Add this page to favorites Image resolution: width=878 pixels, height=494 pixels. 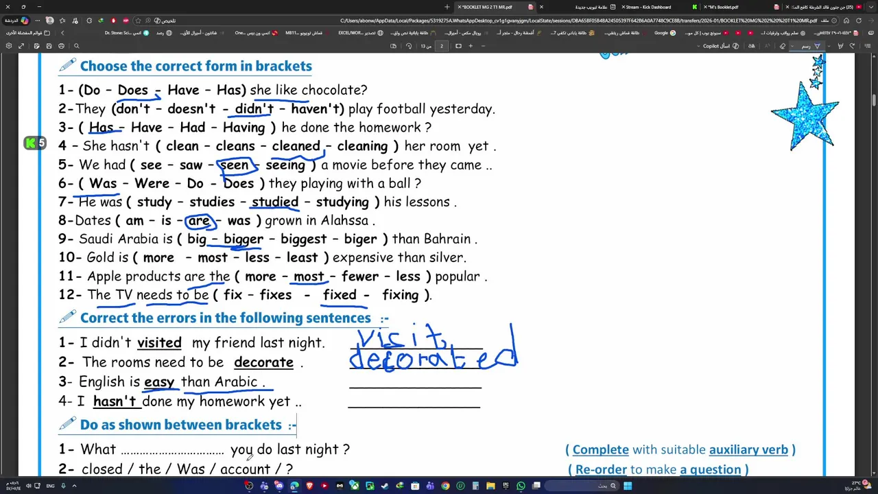138,21
